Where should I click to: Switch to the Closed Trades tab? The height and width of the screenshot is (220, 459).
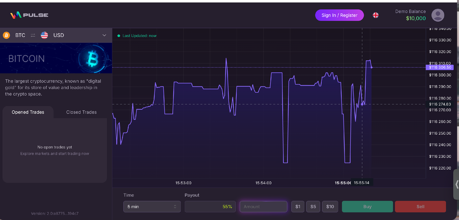(x=81, y=112)
